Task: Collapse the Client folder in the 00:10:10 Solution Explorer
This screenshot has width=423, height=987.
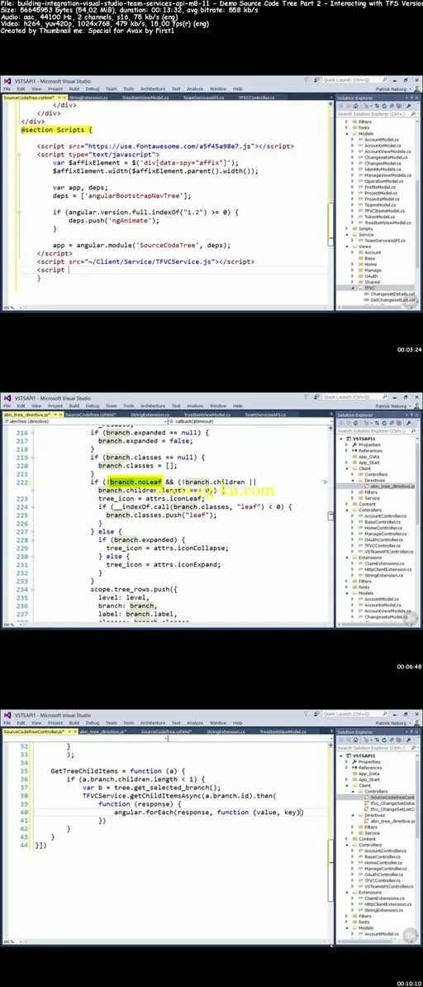Action: pyautogui.click(x=346, y=786)
